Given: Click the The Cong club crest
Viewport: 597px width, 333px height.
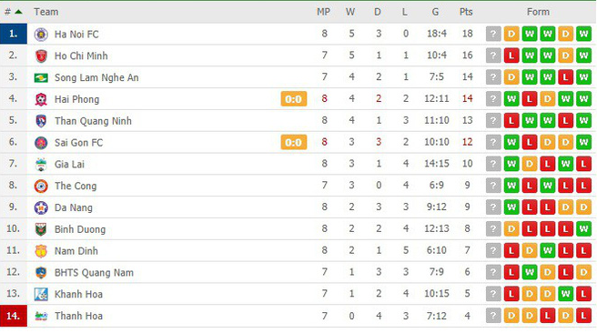Looking at the screenshot, I should click(x=41, y=187).
